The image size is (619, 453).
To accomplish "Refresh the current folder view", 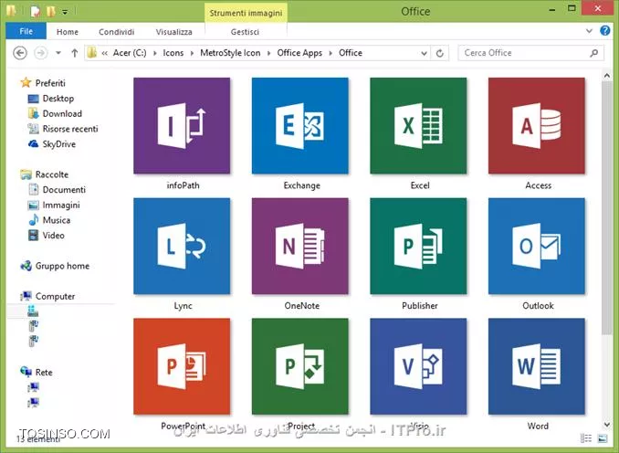I will click(440, 53).
